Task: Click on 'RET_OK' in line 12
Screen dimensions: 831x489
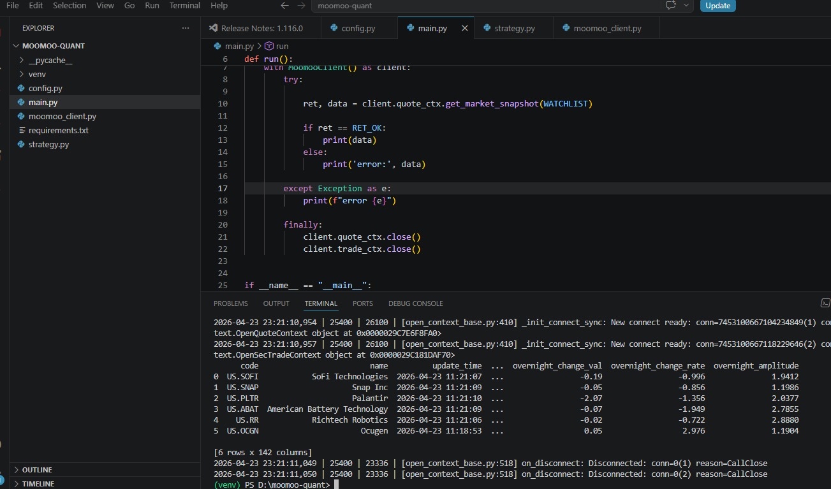Action: coord(367,128)
